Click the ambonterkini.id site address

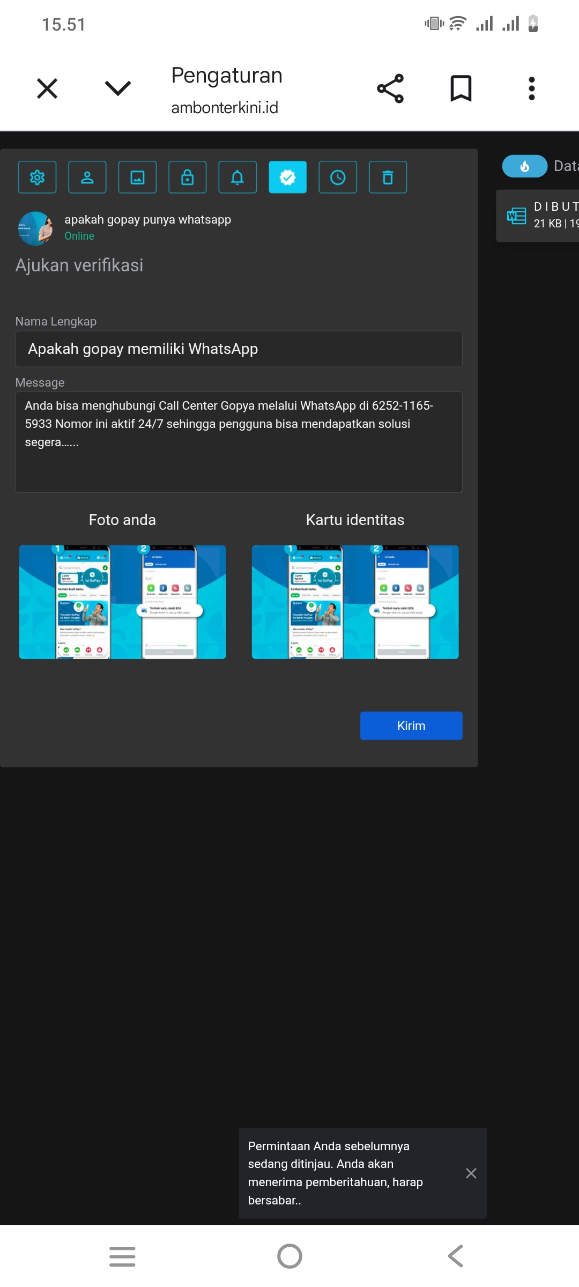tap(225, 108)
